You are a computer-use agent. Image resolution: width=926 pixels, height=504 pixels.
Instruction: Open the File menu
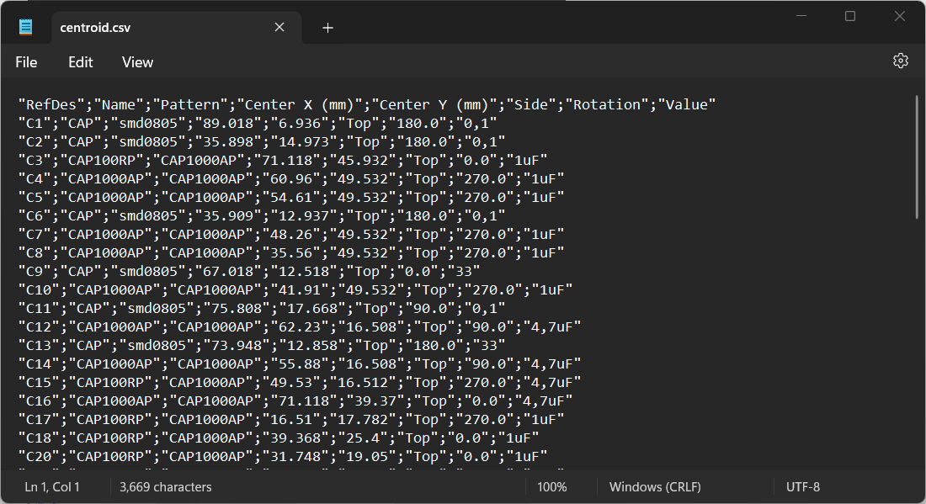26,62
